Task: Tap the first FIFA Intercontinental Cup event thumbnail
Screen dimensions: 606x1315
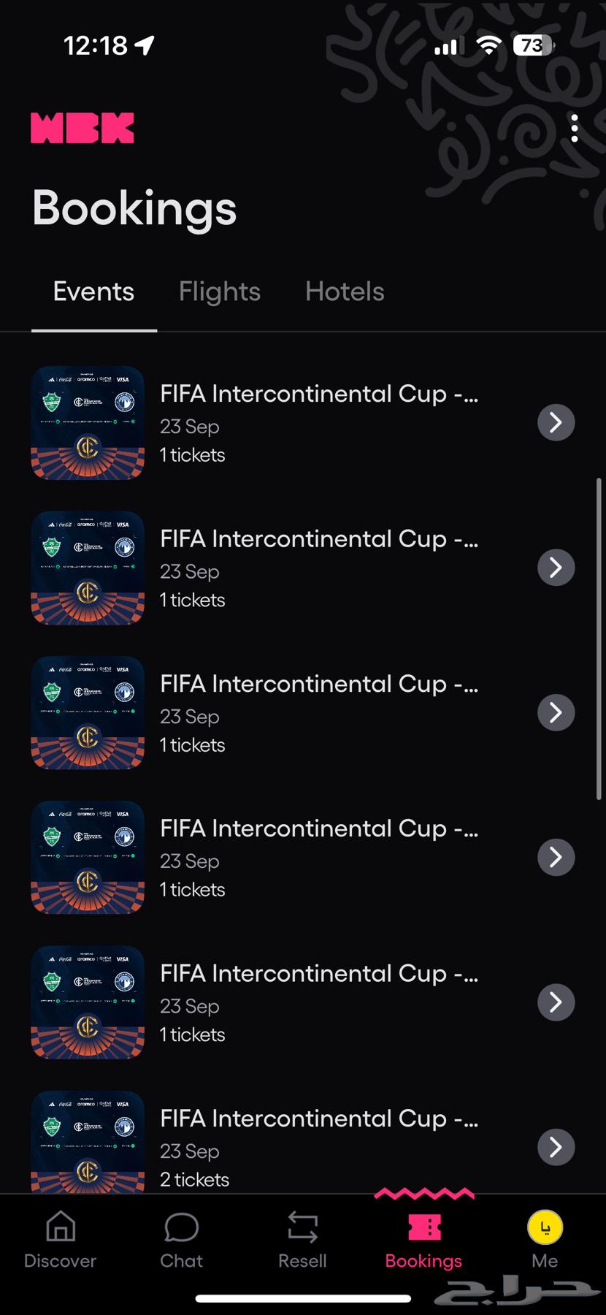Action: (87, 422)
